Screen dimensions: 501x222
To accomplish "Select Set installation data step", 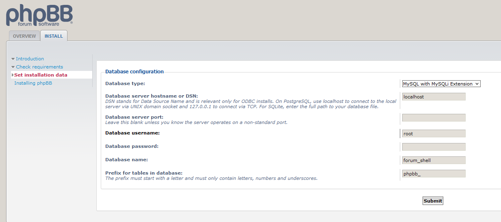I will pyautogui.click(x=41, y=75).
